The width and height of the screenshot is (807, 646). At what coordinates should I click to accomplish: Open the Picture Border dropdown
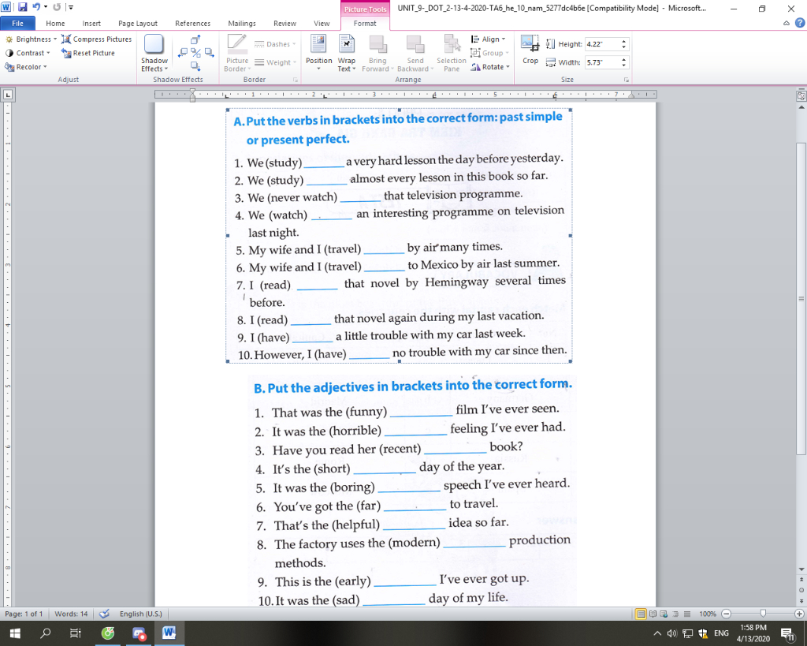click(x=237, y=53)
